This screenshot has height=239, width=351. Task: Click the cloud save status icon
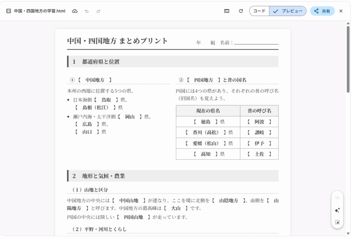pyautogui.click(x=75, y=11)
